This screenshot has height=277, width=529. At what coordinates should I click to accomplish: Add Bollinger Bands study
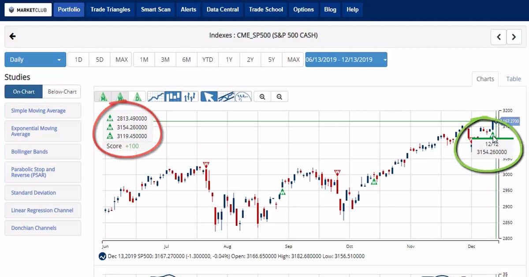pyautogui.click(x=43, y=152)
